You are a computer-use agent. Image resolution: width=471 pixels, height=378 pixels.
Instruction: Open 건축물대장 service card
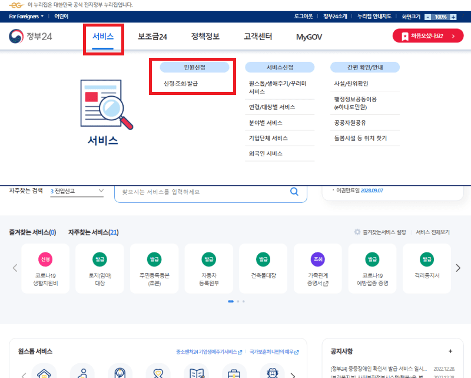263,268
